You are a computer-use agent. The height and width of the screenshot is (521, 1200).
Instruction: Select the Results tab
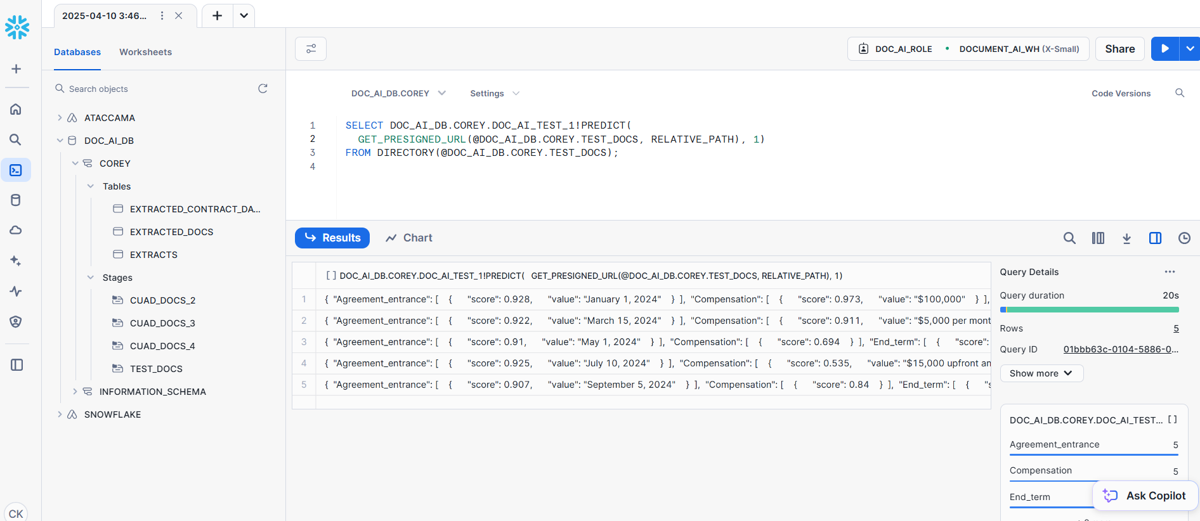(x=332, y=238)
